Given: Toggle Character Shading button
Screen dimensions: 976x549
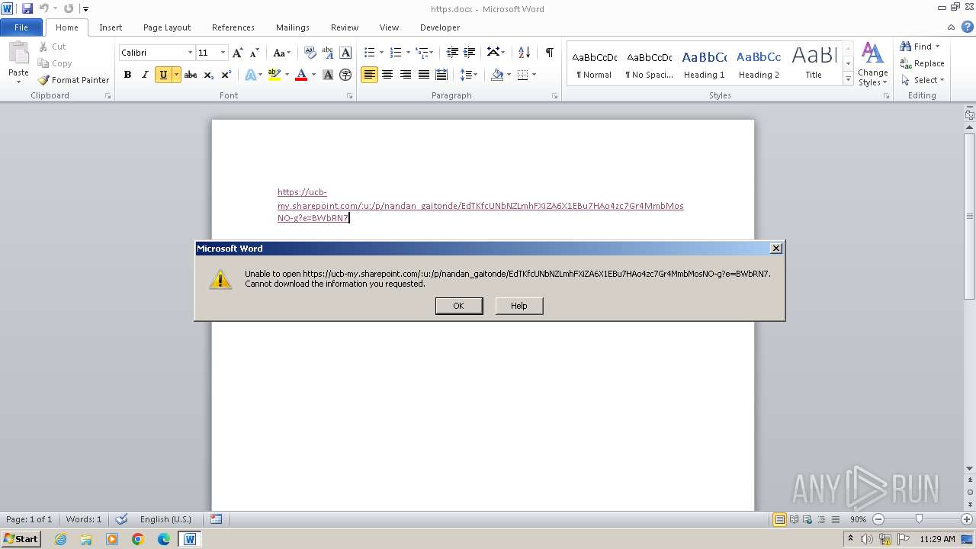Looking at the screenshot, I should pos(328,75).
